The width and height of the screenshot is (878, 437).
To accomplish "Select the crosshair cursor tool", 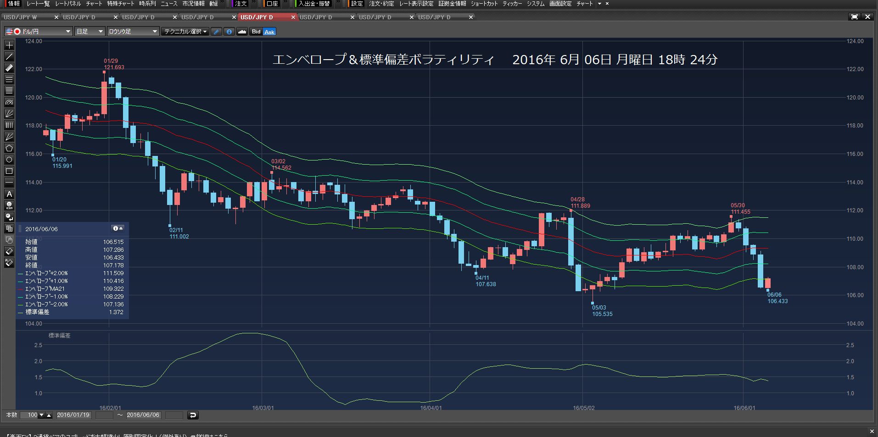I will tap(9, 45).
